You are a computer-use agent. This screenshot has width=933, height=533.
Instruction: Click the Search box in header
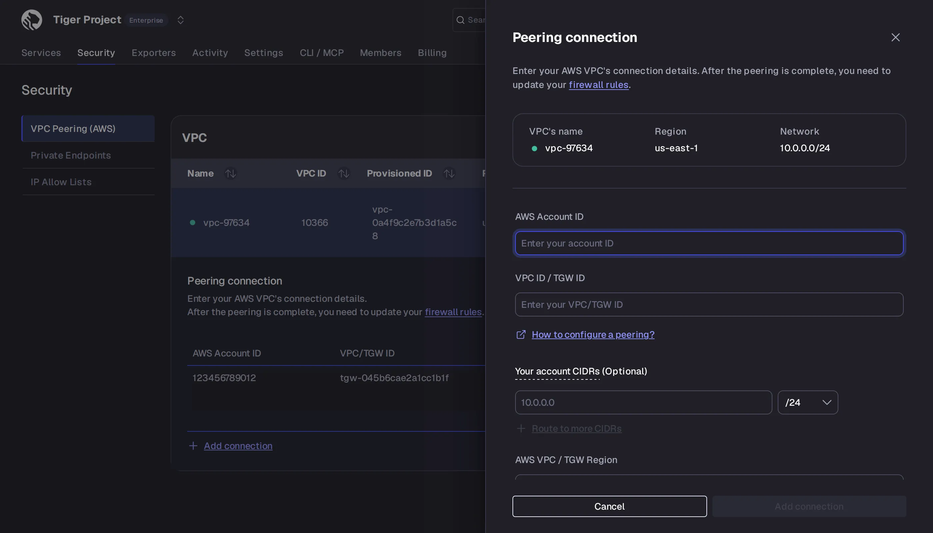click(469, 20)
